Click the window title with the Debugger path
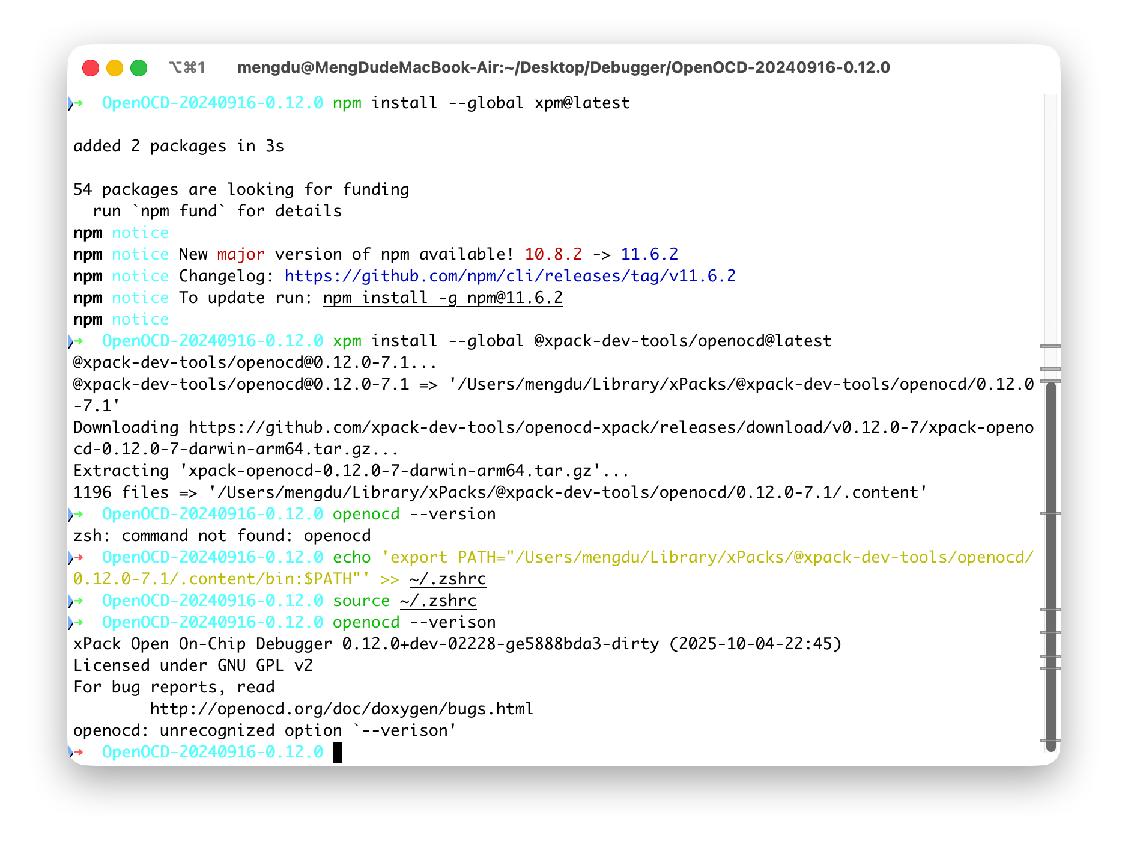The image size is (1128, 856). pyautogui.click(x=563, y=67)
